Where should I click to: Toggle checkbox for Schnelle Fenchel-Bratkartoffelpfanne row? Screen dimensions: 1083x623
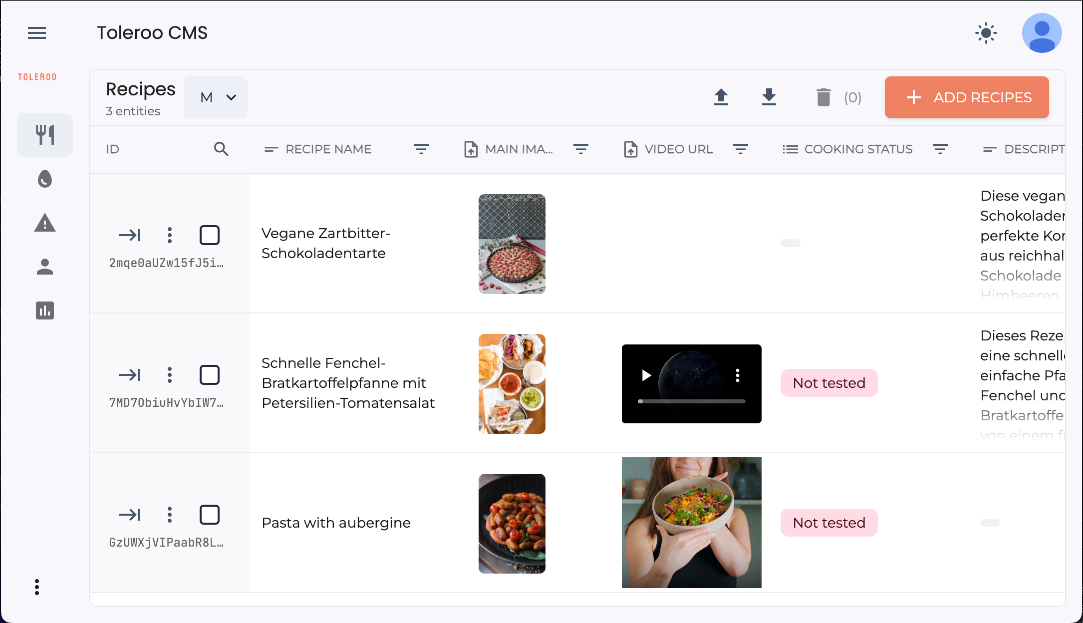(x=209, y=375)
